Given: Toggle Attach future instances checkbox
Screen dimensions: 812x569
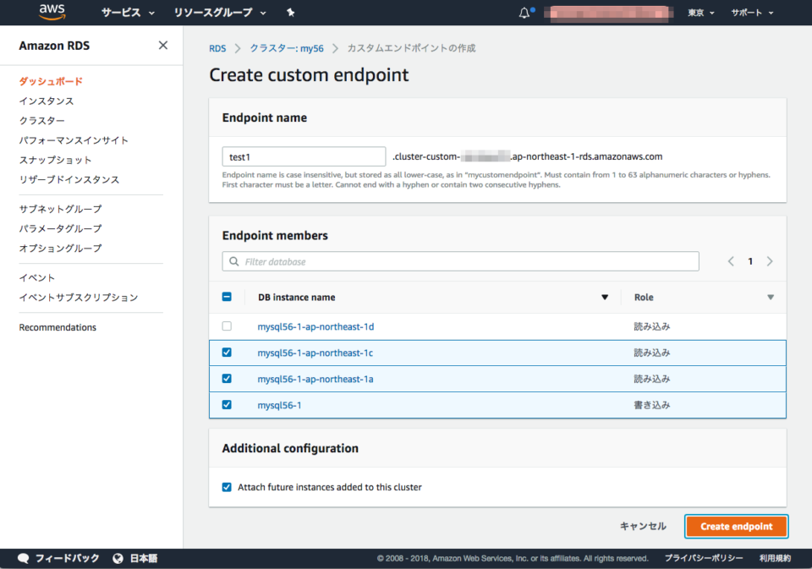Looking at the screenshot, I should point(227,487).
